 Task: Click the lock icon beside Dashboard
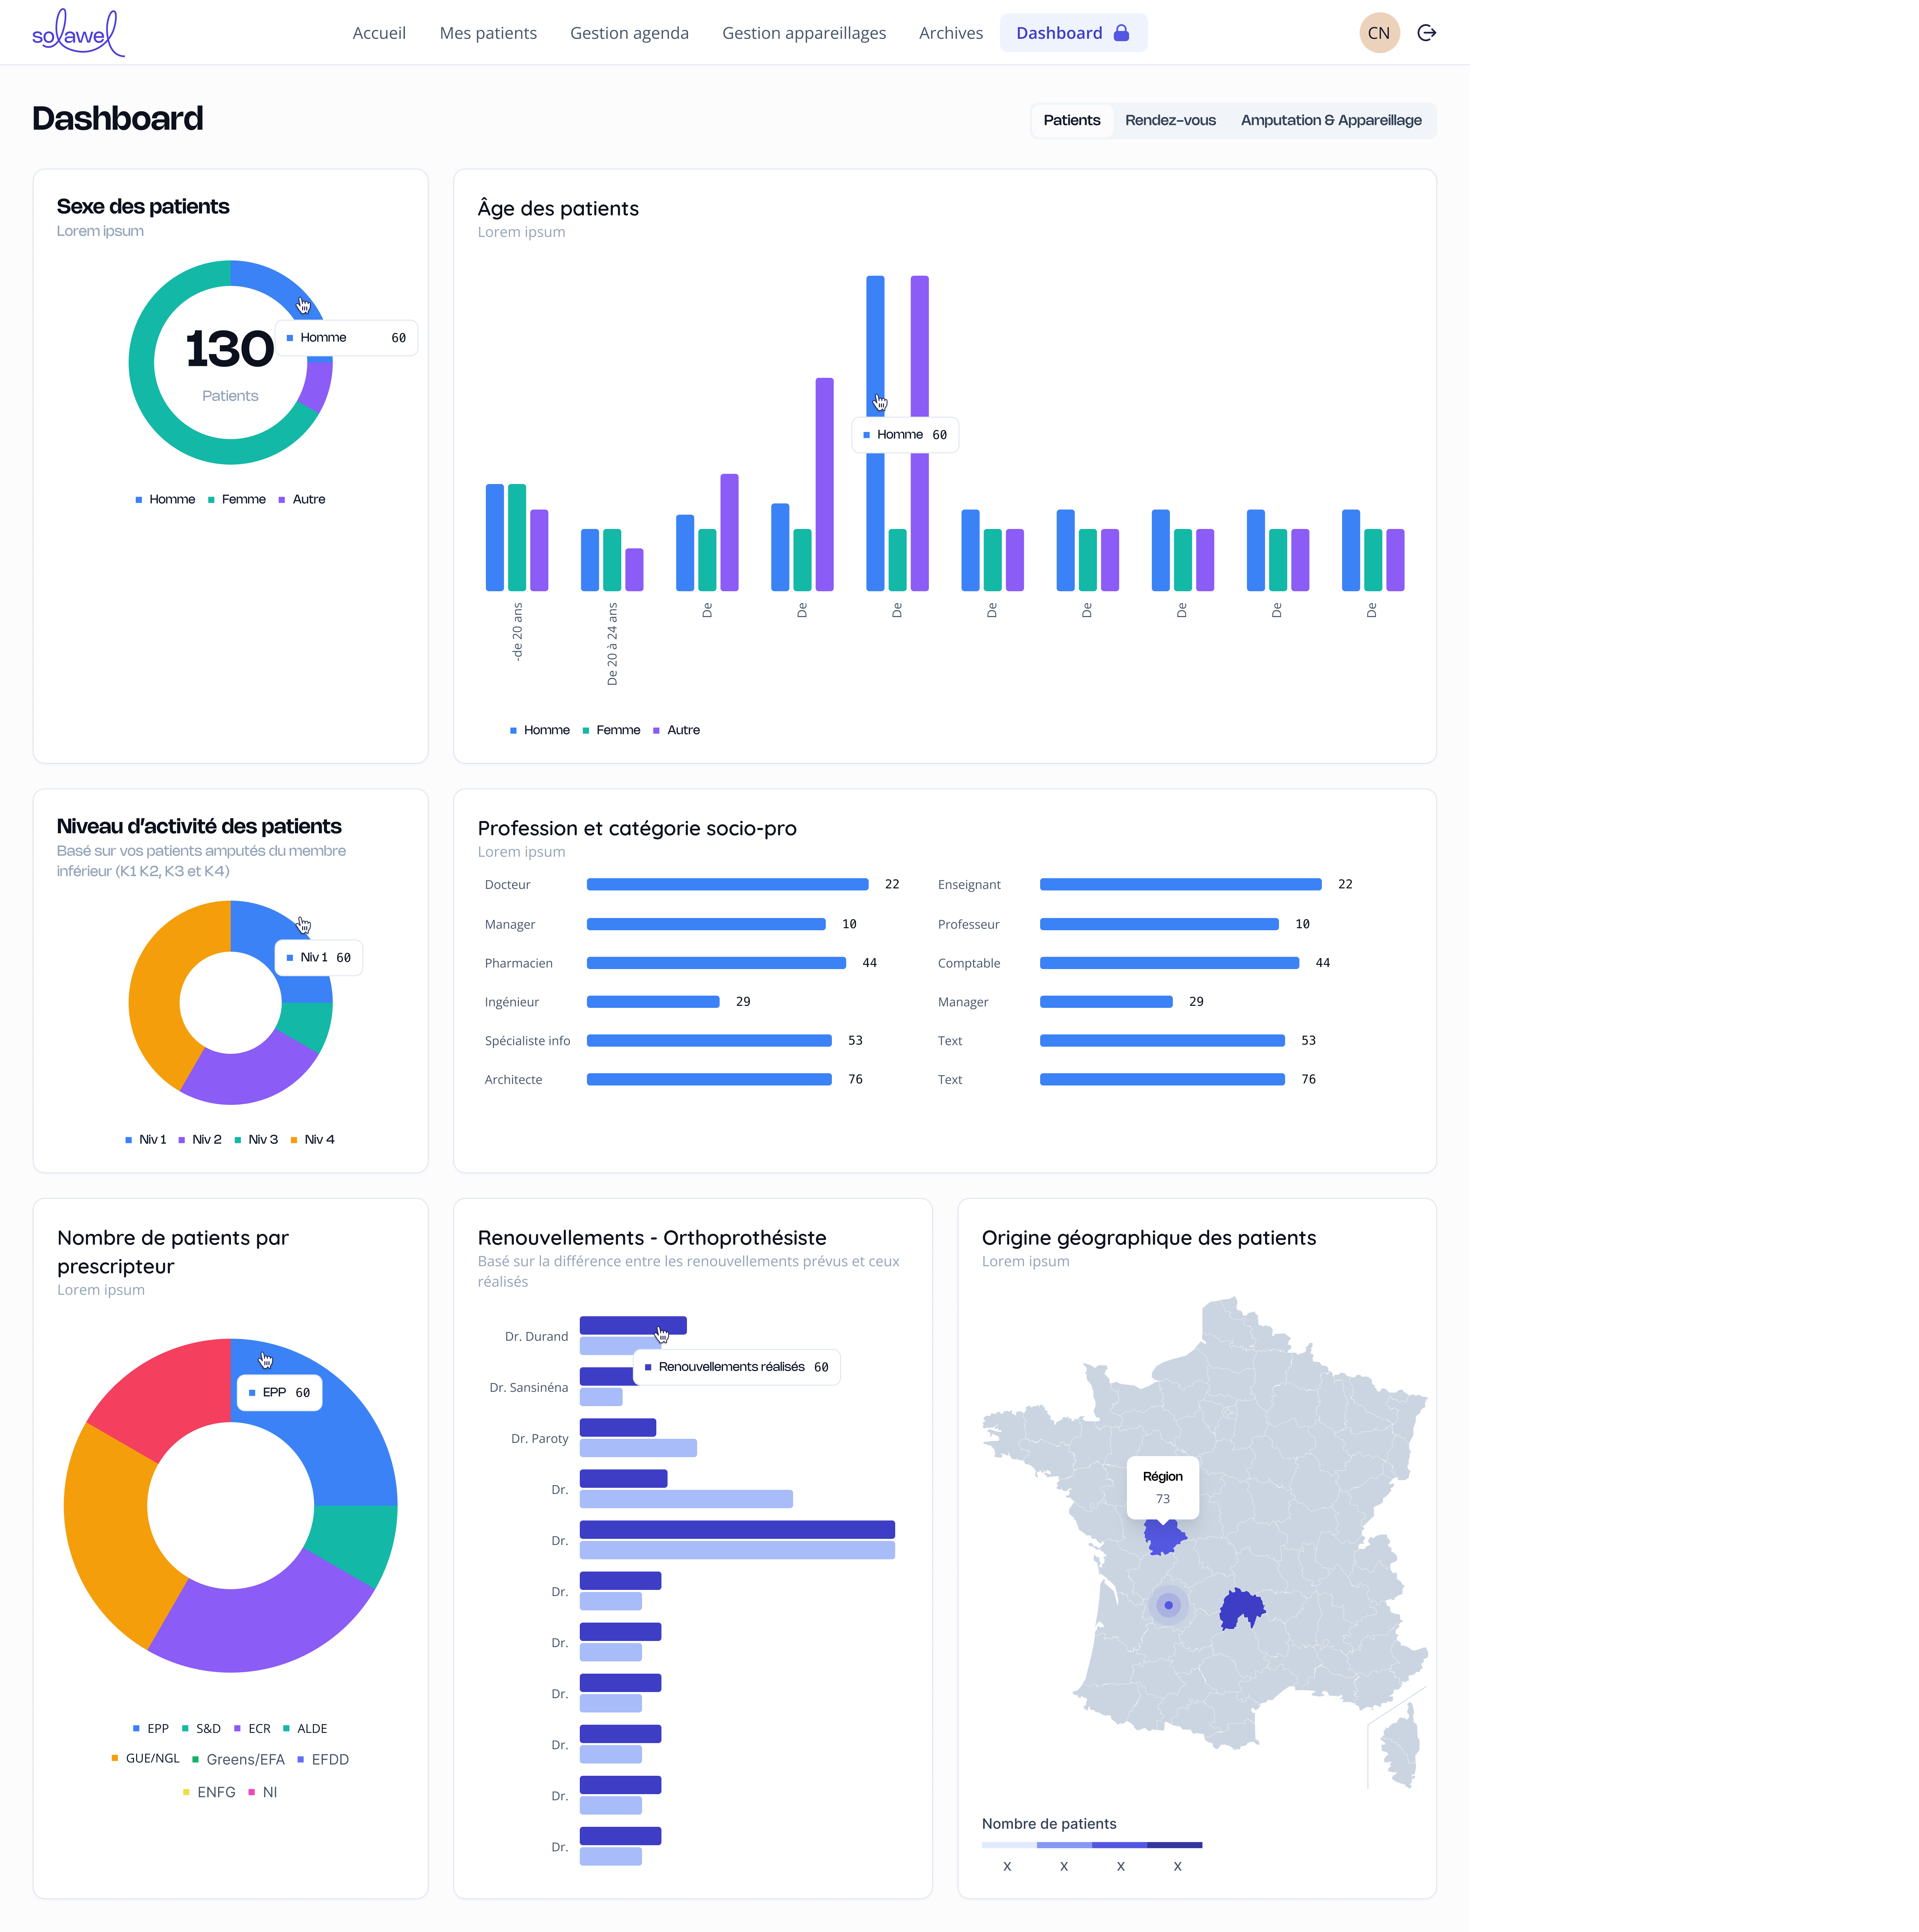click(1121, 33)
